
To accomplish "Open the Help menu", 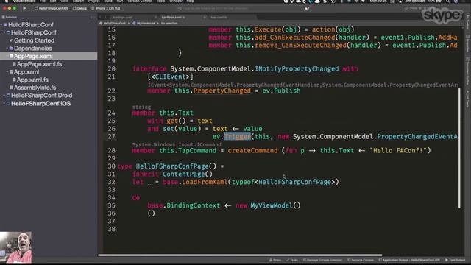I will tap(190, 1).
